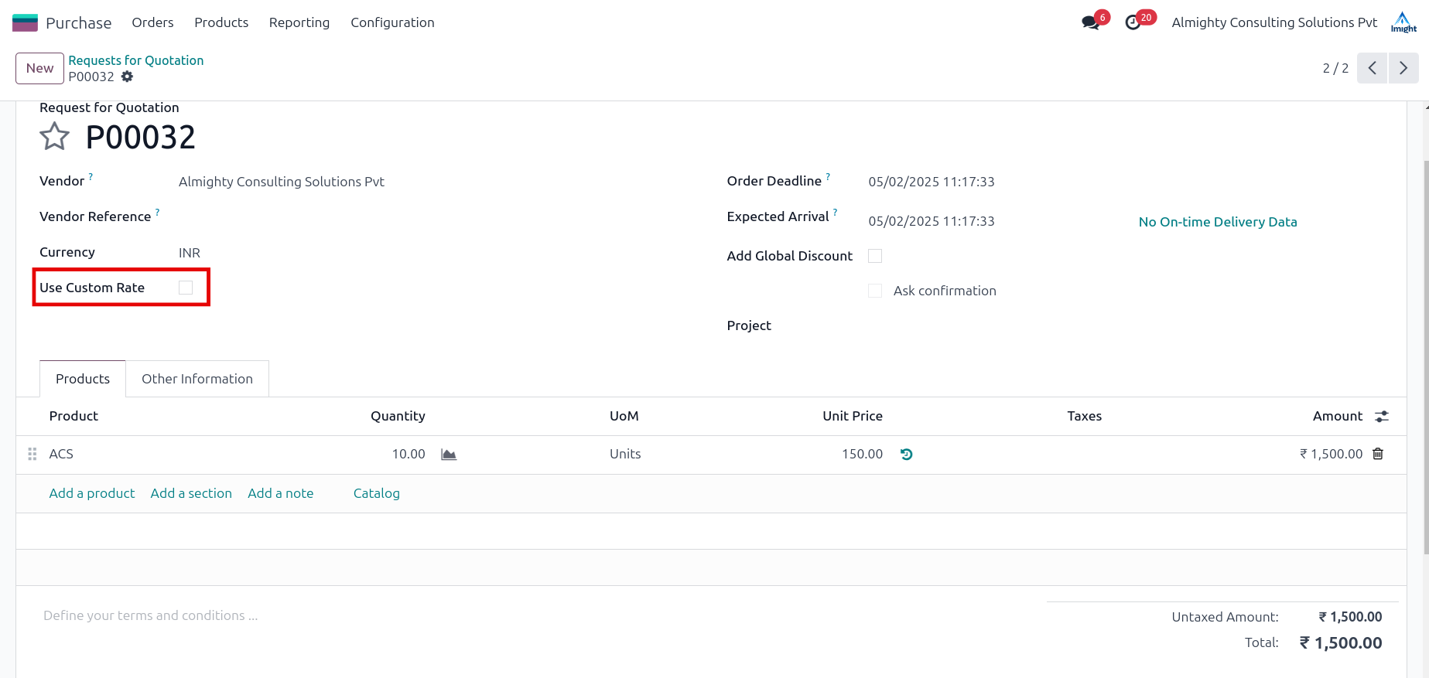The height and width of the screenshot is (678, 1429).
Task: Click the reset unit price icon
Action: pos(907,455)
